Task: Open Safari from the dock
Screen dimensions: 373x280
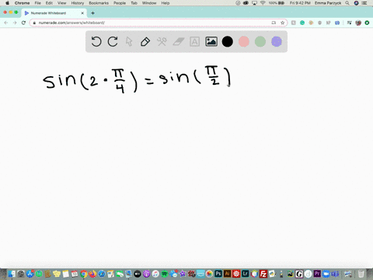Action: (102, 274)
